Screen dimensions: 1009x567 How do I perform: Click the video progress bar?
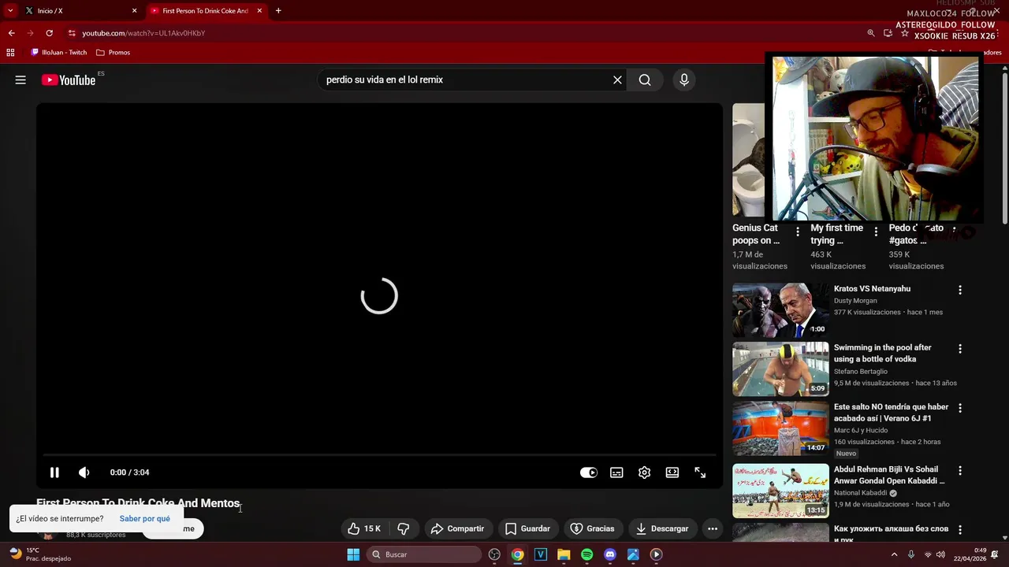tap(379, 455)
